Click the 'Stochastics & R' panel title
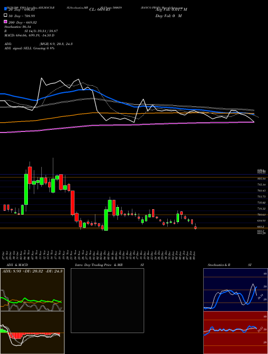The width and height of the screenshot is (268, 354). point(219,265)
